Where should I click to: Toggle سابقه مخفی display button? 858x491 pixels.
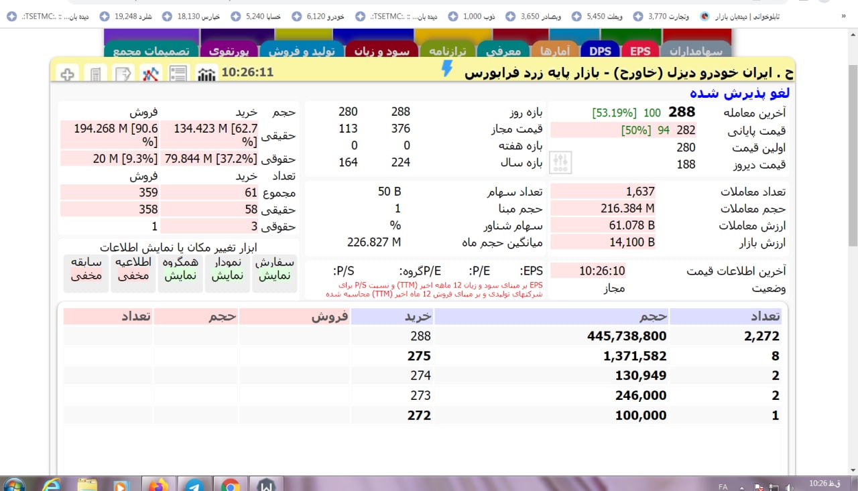click(86, 273)
